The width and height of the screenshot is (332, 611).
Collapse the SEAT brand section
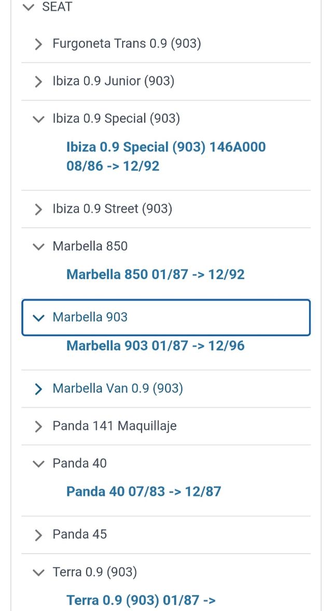pyautogui.click(x=28, y=7)
